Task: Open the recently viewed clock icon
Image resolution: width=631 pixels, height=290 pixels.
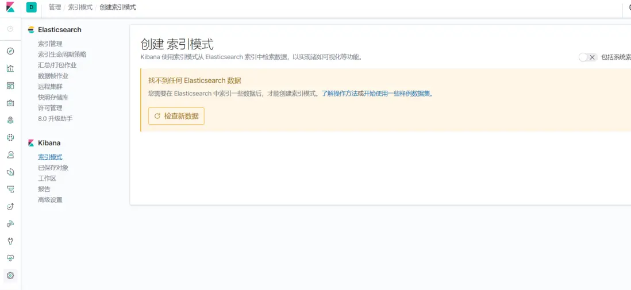Action: click(x=10, y=29)
